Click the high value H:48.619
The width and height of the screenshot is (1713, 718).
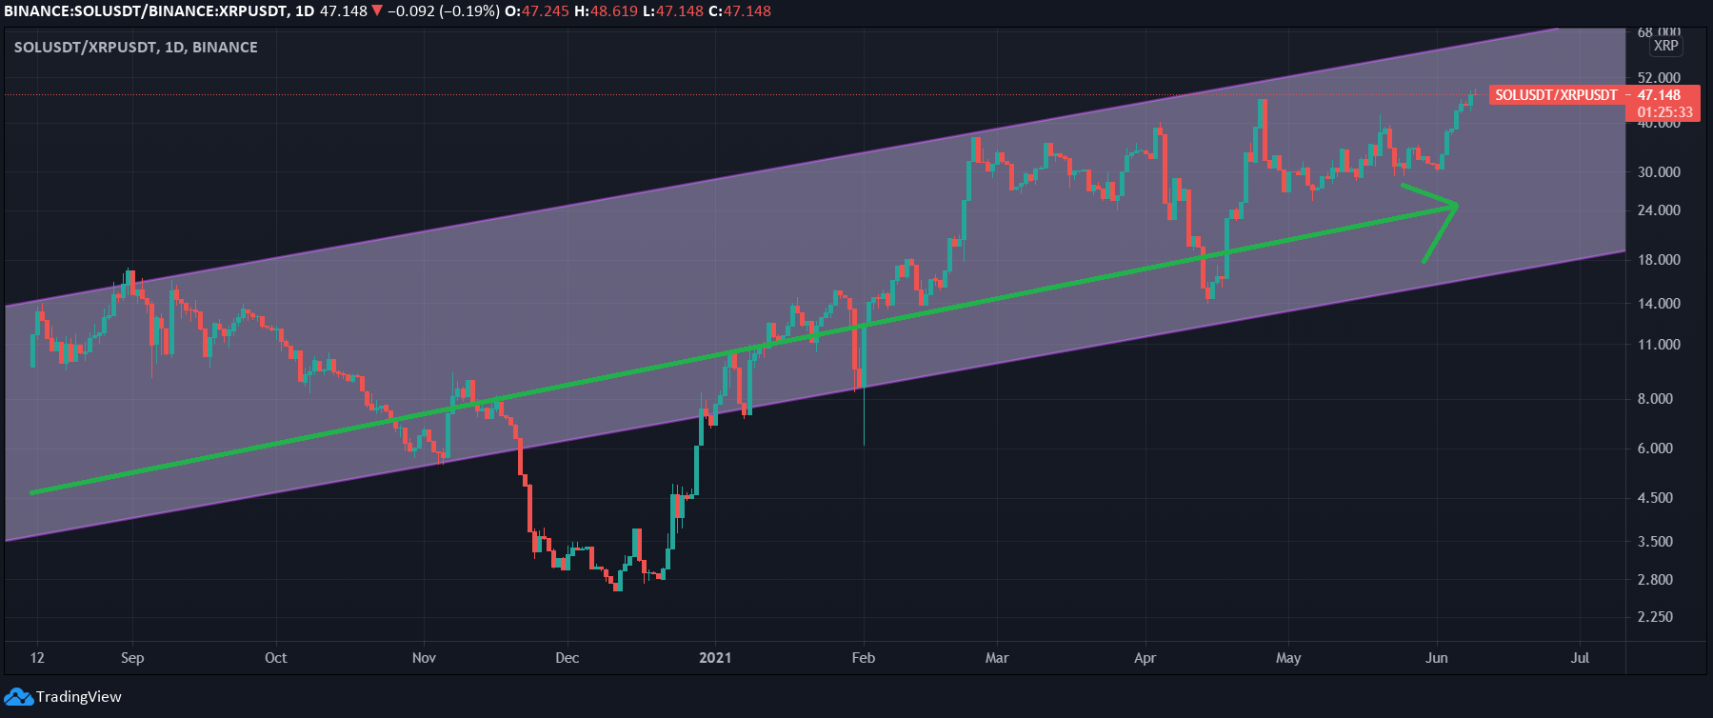click(606, 11)
